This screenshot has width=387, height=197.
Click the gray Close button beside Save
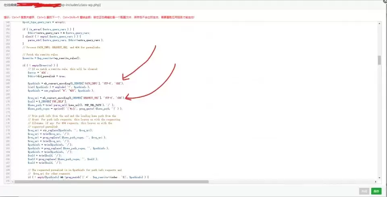pos(364,191)
